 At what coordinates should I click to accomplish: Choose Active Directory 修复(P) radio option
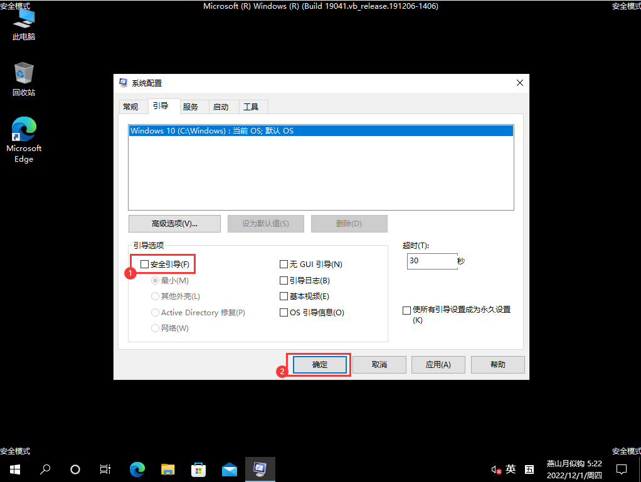pos(155,313)
